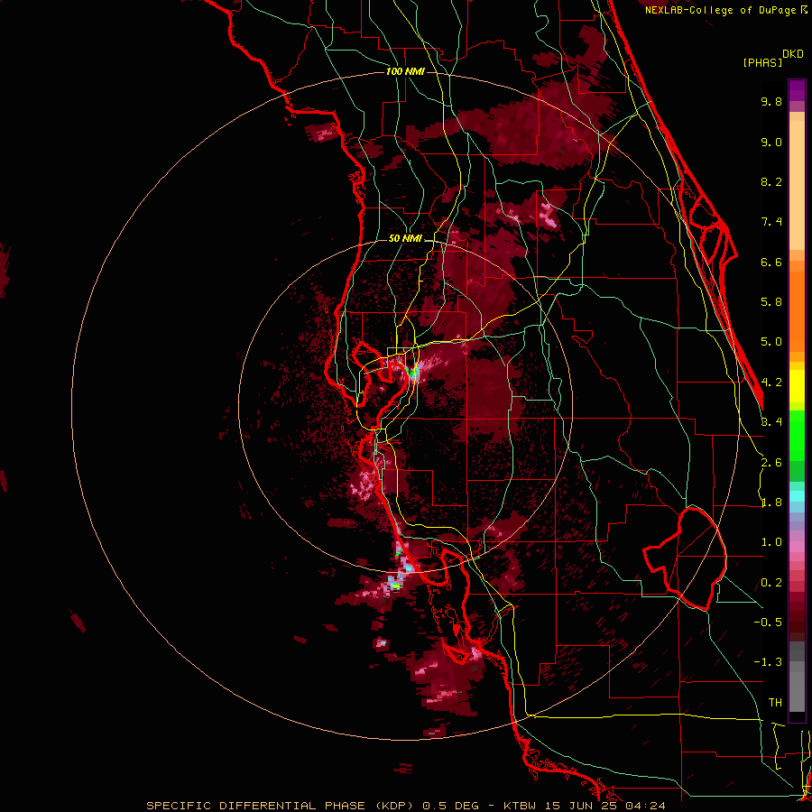The height and width of the screenshot is (812, 812).
Task: Click the cyan segment of the color bar
Action: coord(797,496)
